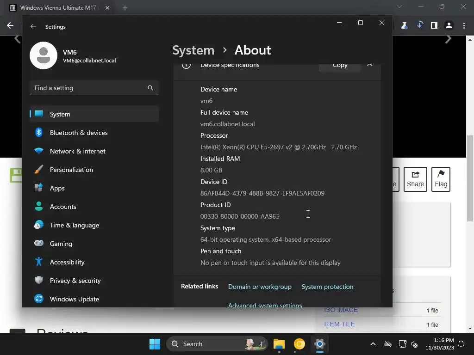Click the Bluetooth icon in sidebar

tap(39, 132)
